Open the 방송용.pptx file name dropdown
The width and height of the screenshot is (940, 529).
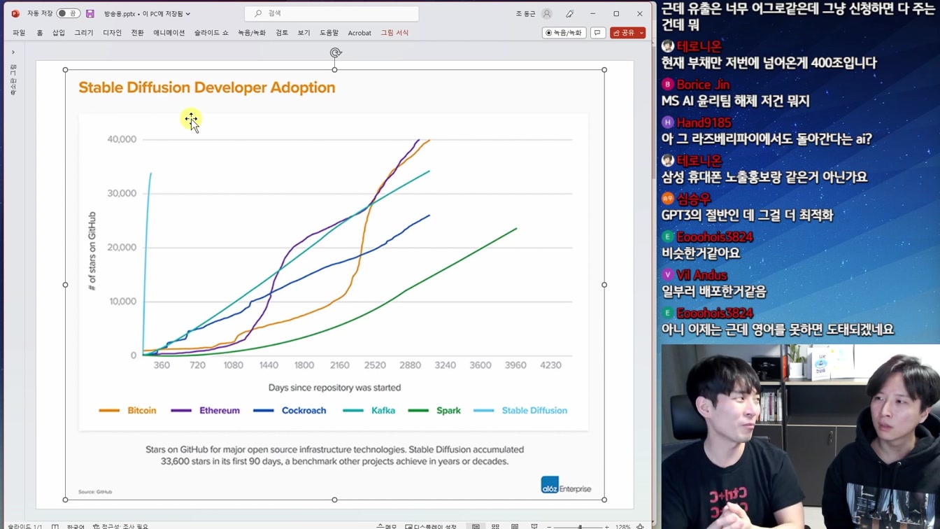147,13
